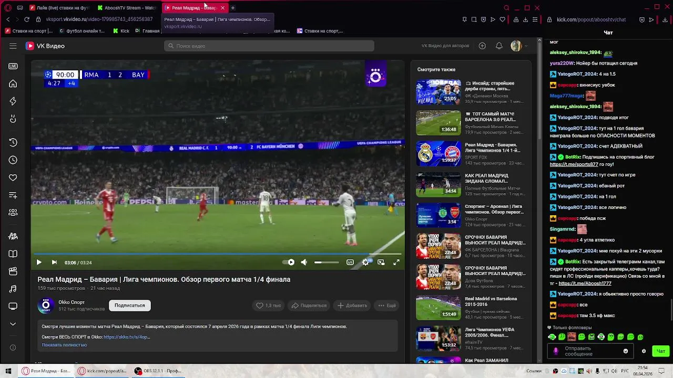Screen dimensions: 673x378
Task: Open the Главная bookmark in bookmarks bar
Action: pos(147,31)
